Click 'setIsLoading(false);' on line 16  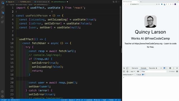click(x=48, y=67)
